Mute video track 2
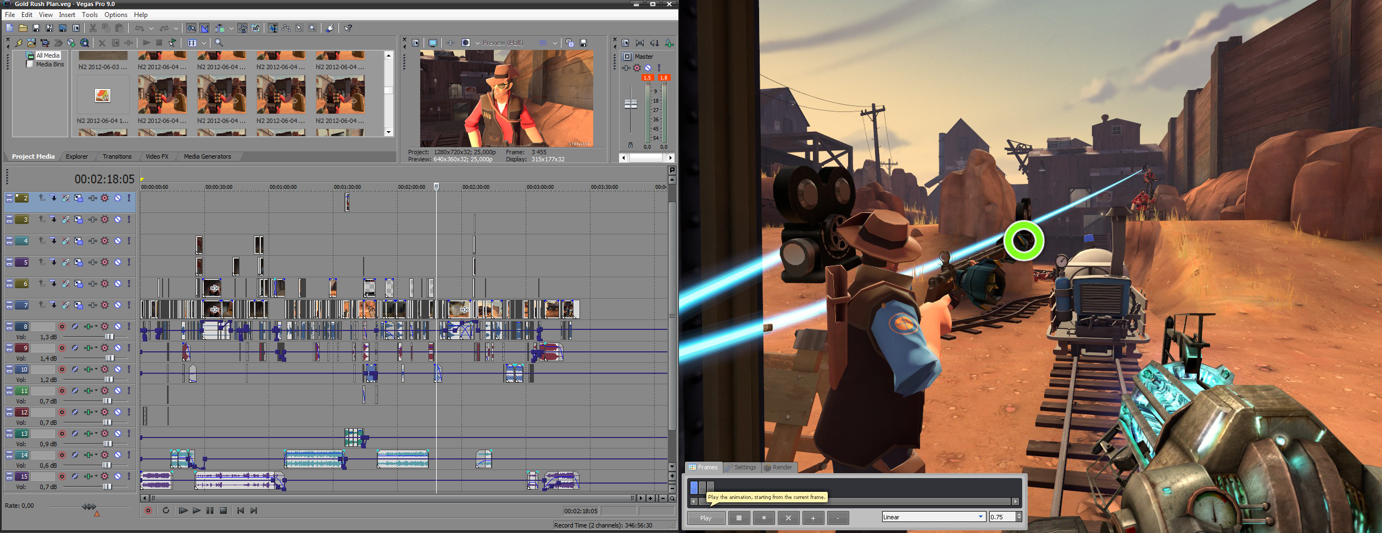 pos(118,198)
